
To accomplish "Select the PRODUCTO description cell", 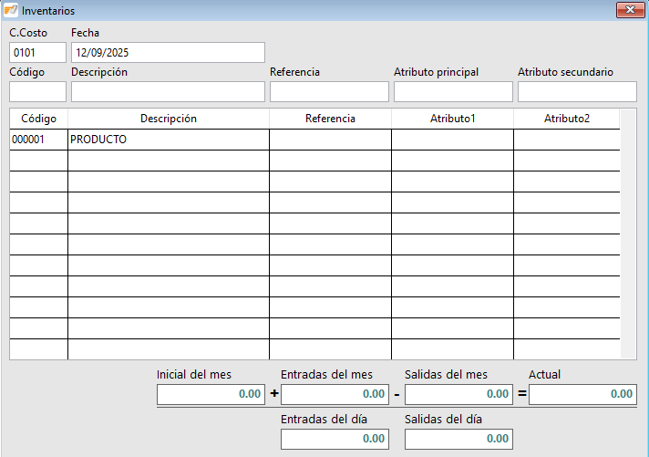I will point(169,140).
